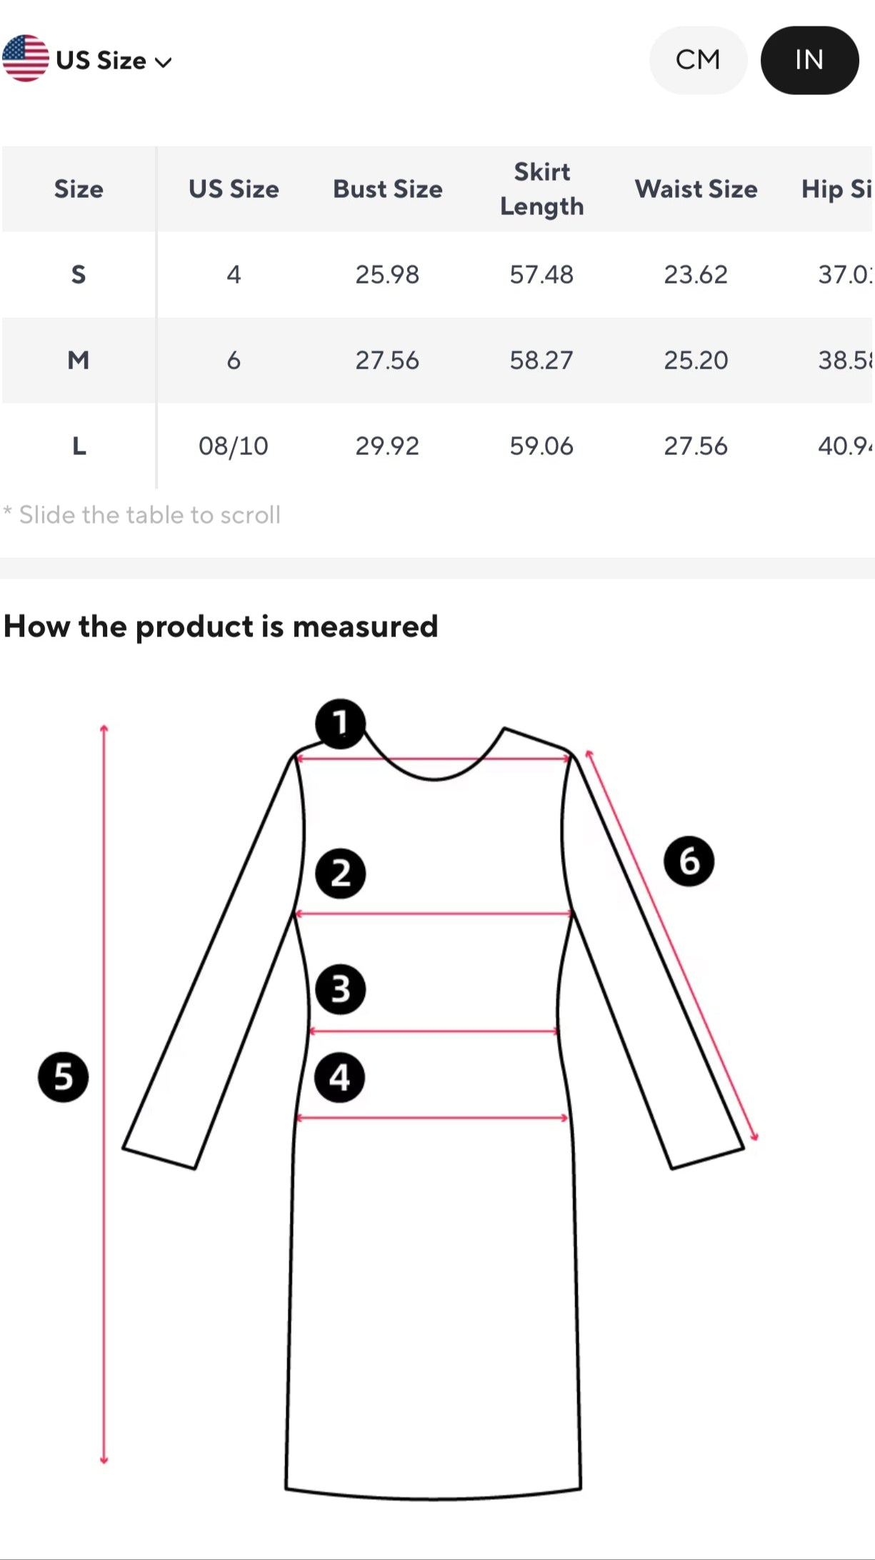Select size S row label
This screenshot has height=1560, width=875.
tap(79, 274)
